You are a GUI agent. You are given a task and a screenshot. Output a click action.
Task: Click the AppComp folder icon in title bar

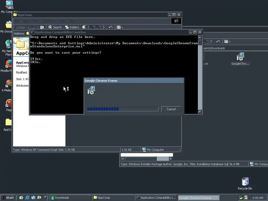point(15,15)
